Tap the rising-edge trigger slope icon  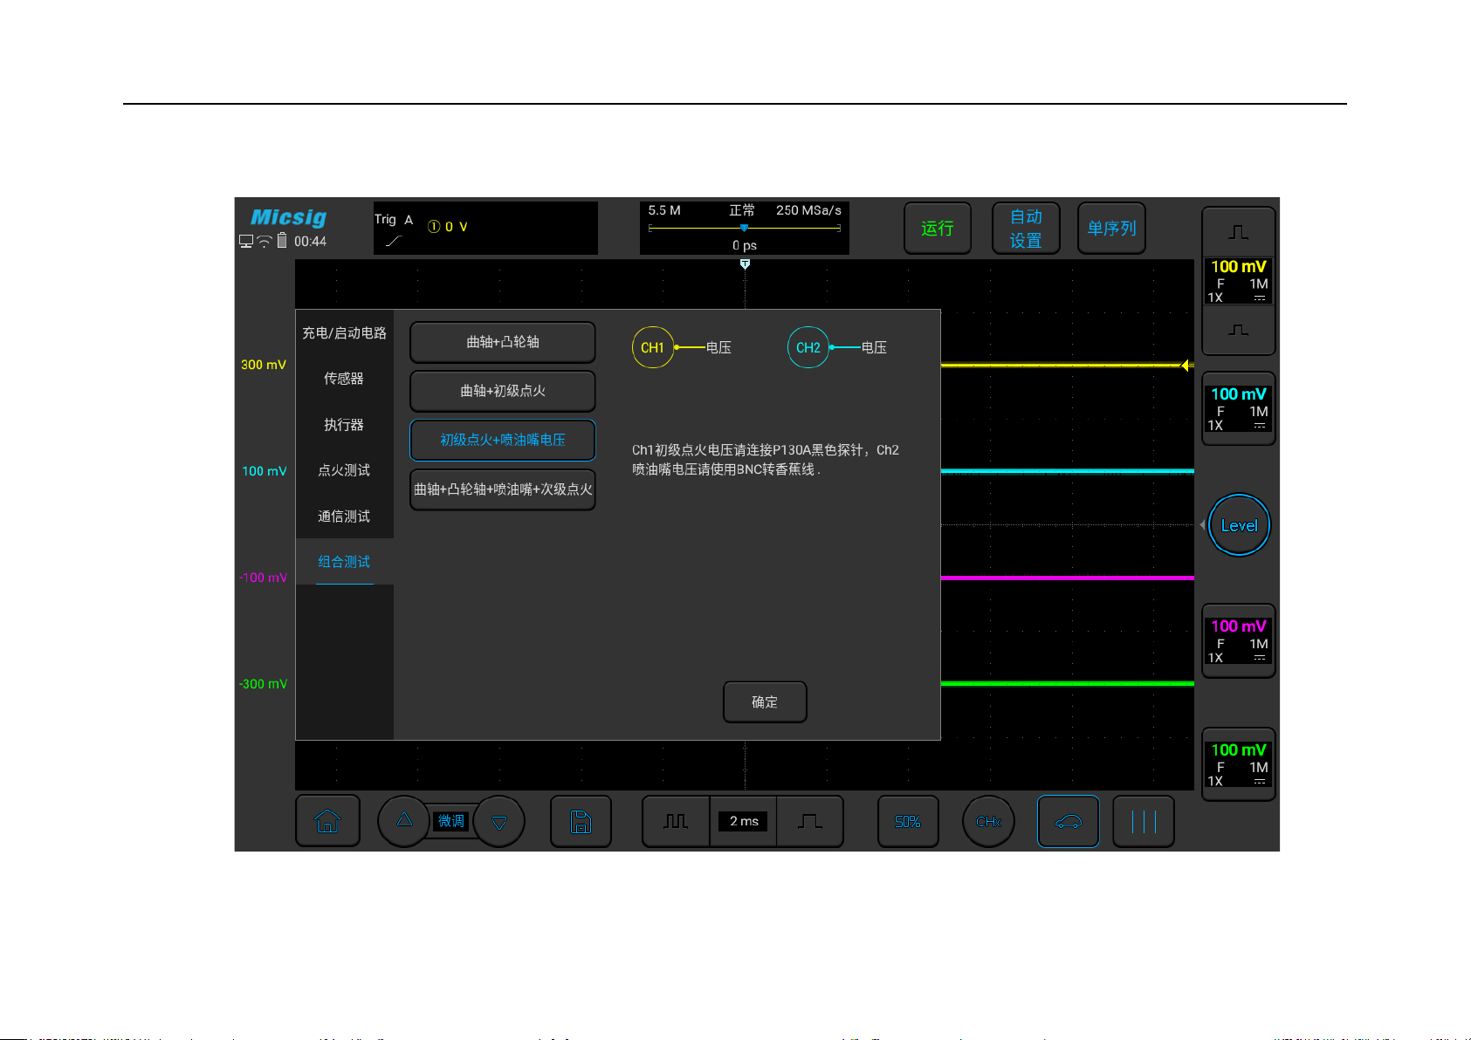coord(393,242)
